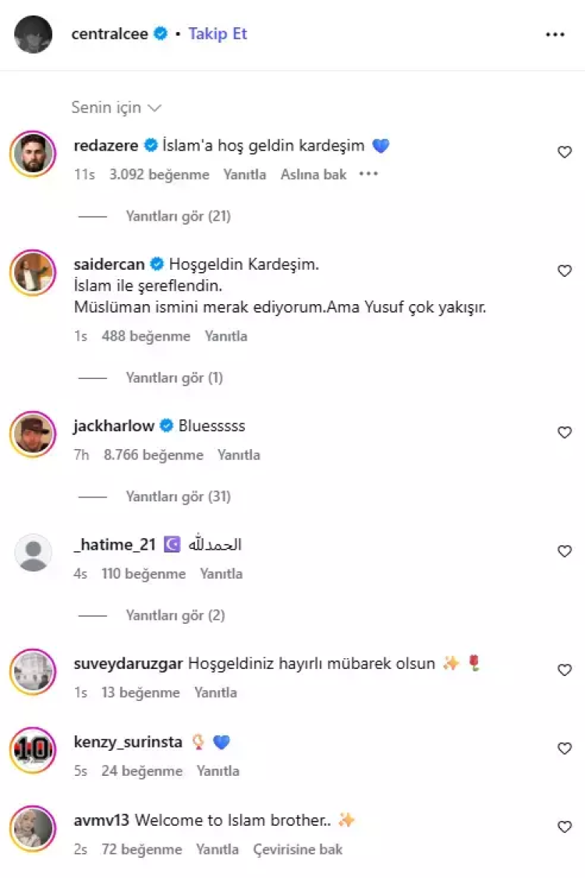Show the 31 replies under jackharlow
585x878 pixels.
click(x=178, y=497)
